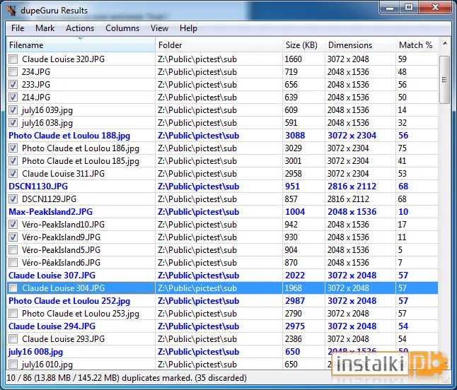The height and width of the screenshot is (390, 457).
Task: Check the Claude Louise 320.JPG checkbox
Action: (x=13, y=59)
